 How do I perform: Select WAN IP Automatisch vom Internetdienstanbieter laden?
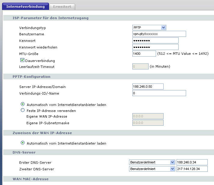point(23,143)
